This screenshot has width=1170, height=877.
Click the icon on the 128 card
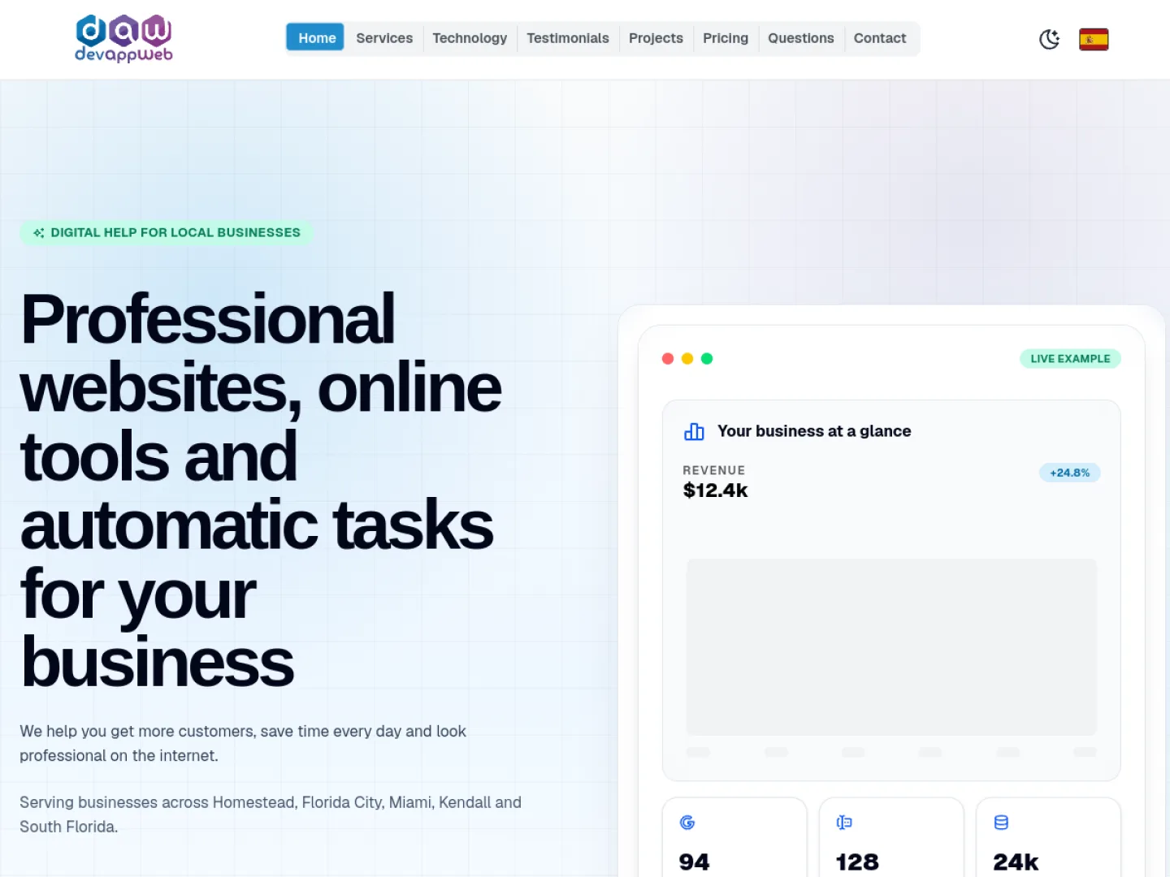pos(844,823)
